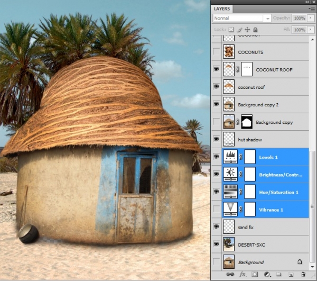
Task: Click the COCONUTS layer thumbnail
Action: tap(229, 52)
